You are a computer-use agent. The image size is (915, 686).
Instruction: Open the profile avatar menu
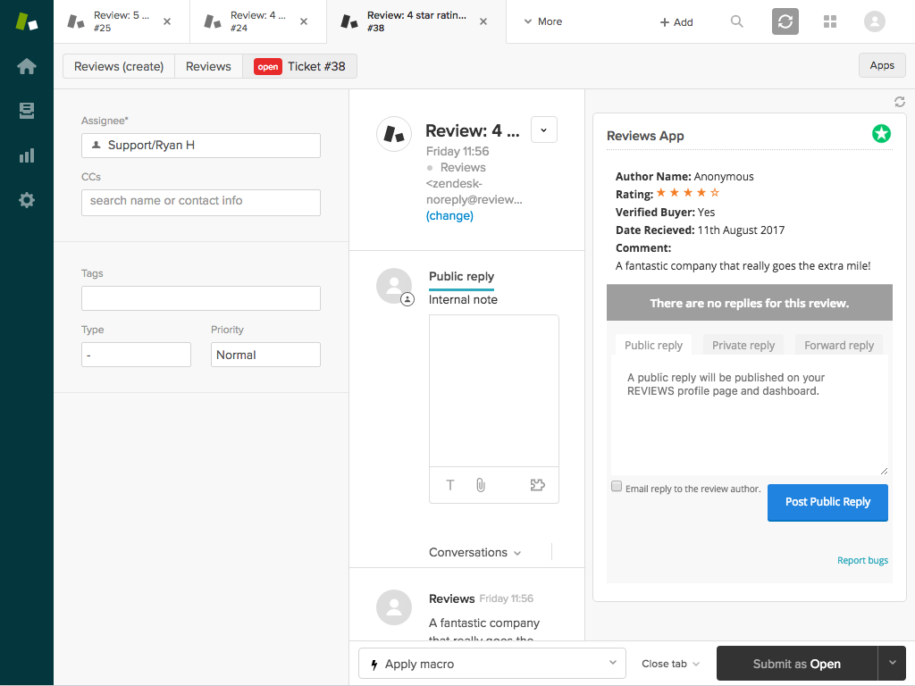coord(874,21)
